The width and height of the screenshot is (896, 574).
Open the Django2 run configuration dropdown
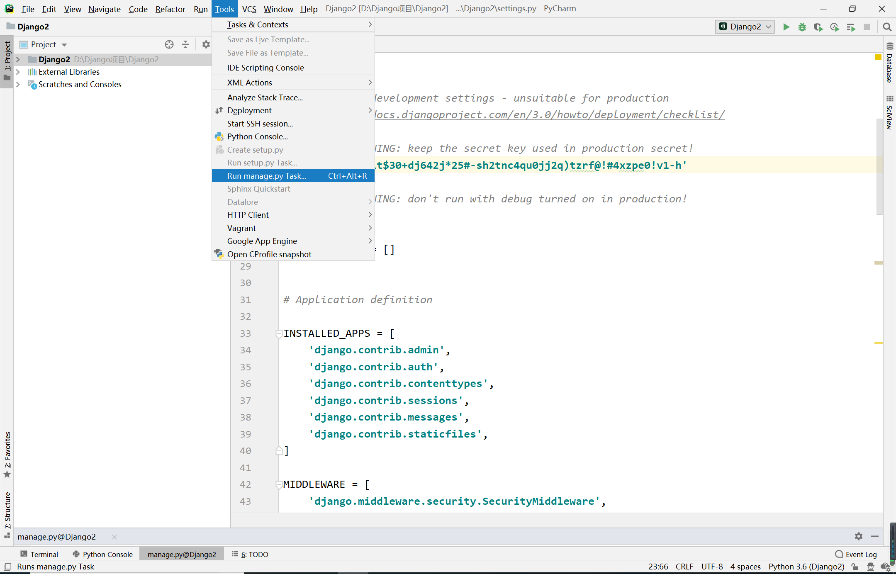745,27
